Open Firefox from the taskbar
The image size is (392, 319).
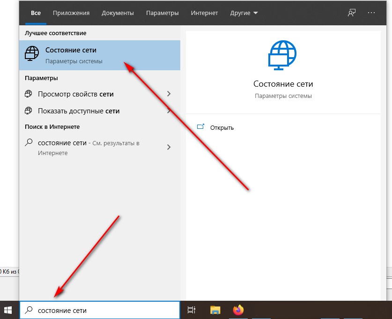[239, 310]
